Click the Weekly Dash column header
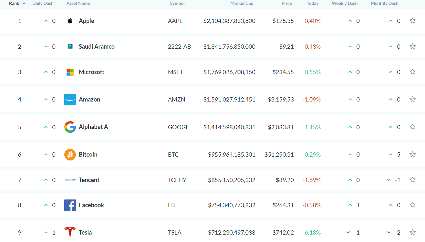425x242 pixels. pyautogui.click(x=345, y=3)
